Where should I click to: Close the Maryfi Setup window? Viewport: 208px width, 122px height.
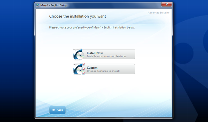(167, 5)
